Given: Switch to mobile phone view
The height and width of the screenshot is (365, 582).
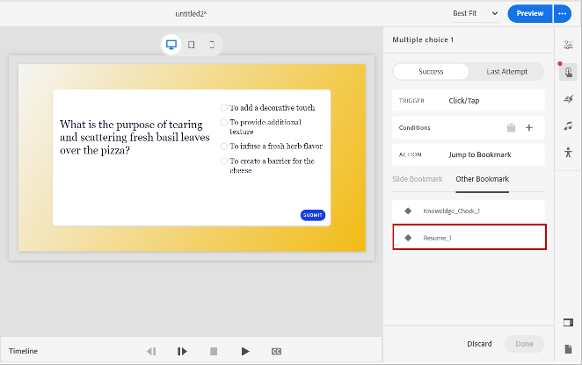Looking at the screenshot, I should tap(212, 44).
